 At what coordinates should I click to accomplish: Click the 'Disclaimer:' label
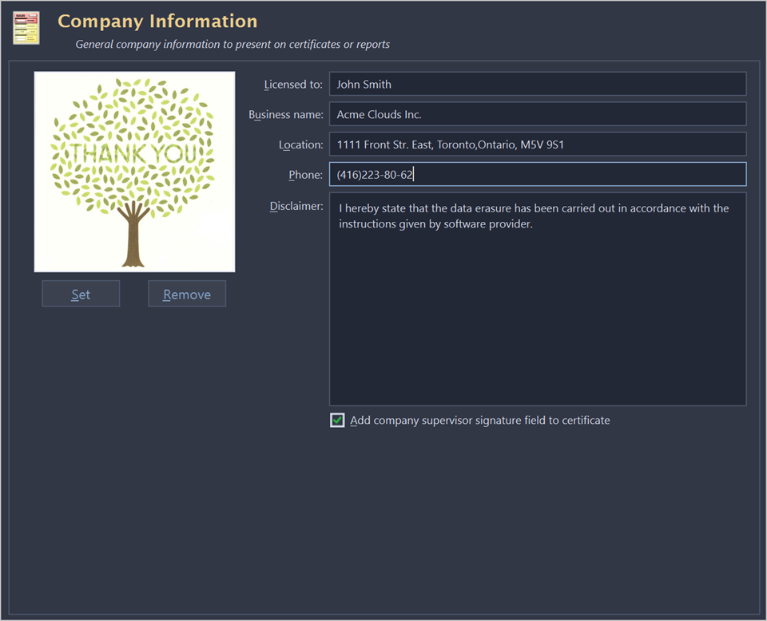[x=296, y=207]
